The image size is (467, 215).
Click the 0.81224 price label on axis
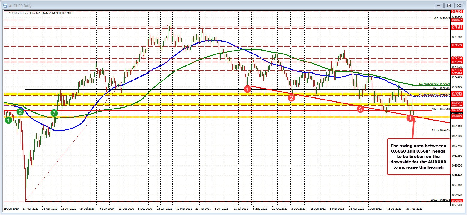click(457, 12)
